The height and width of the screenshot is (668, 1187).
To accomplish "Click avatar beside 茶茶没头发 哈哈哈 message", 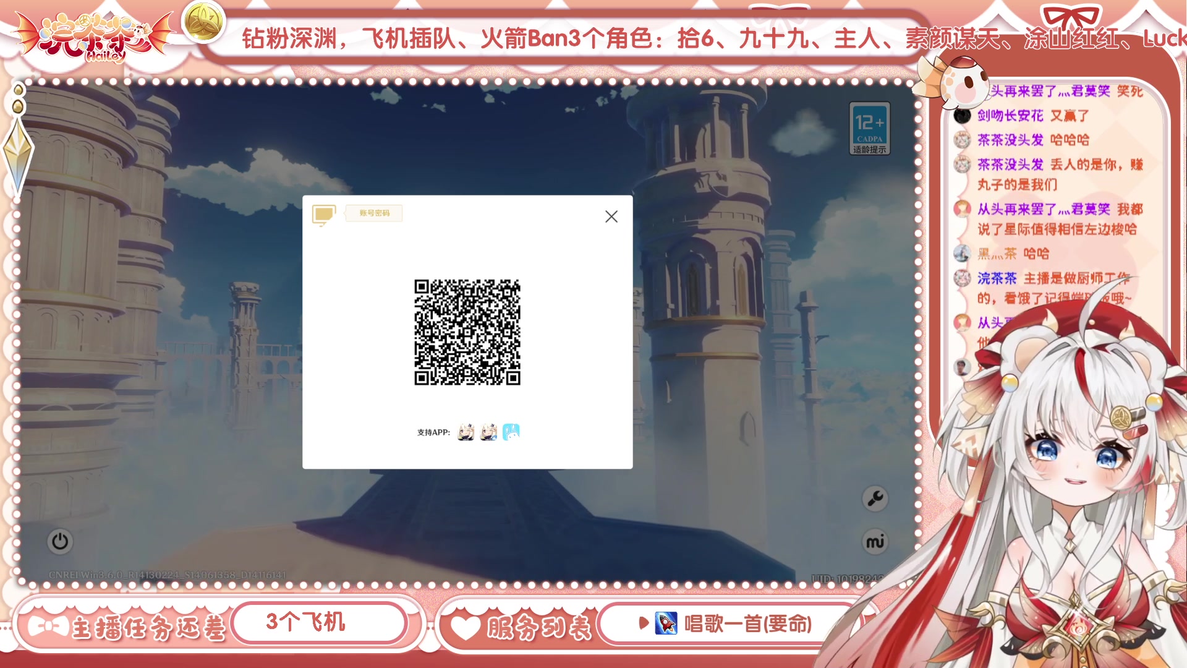I will pyautogui.click(x=962, y=140).
